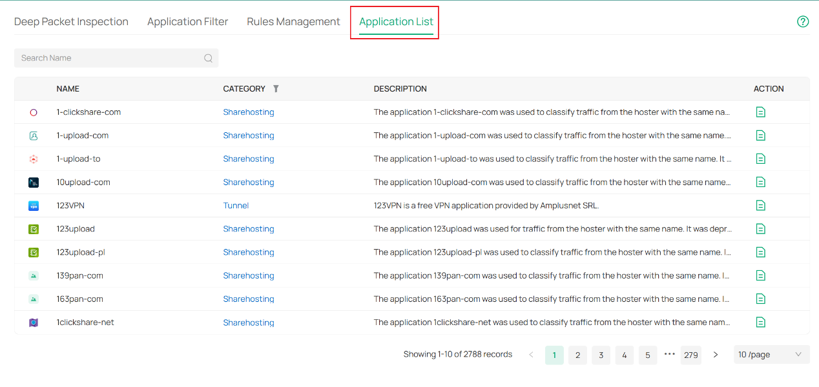Click Sharehosting link for 1-upload-to
The width and height of the screenshot is (819, 387).
coord(249,159)
